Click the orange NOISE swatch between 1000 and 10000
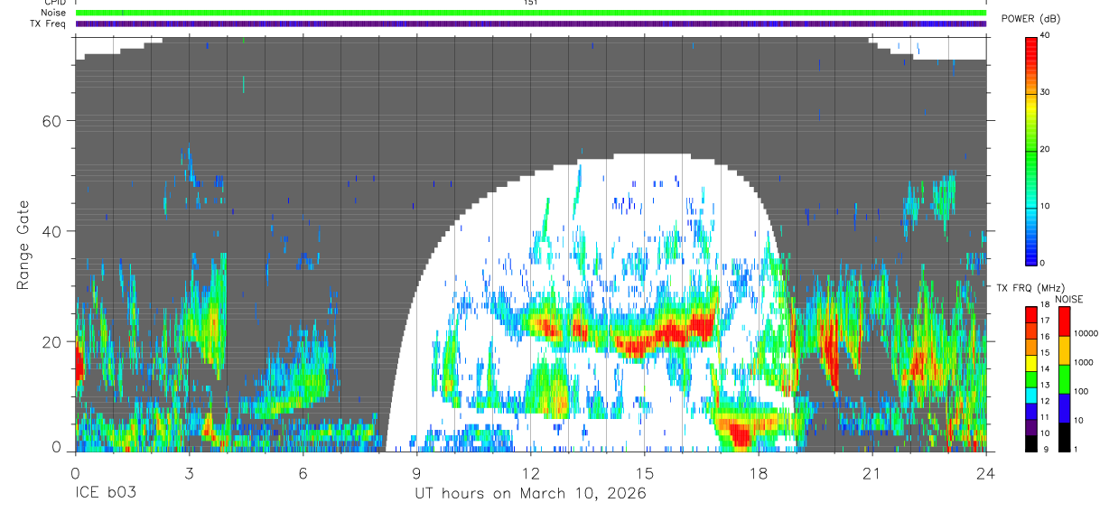Screen dimensions: 1109x512 (1064, 350)
